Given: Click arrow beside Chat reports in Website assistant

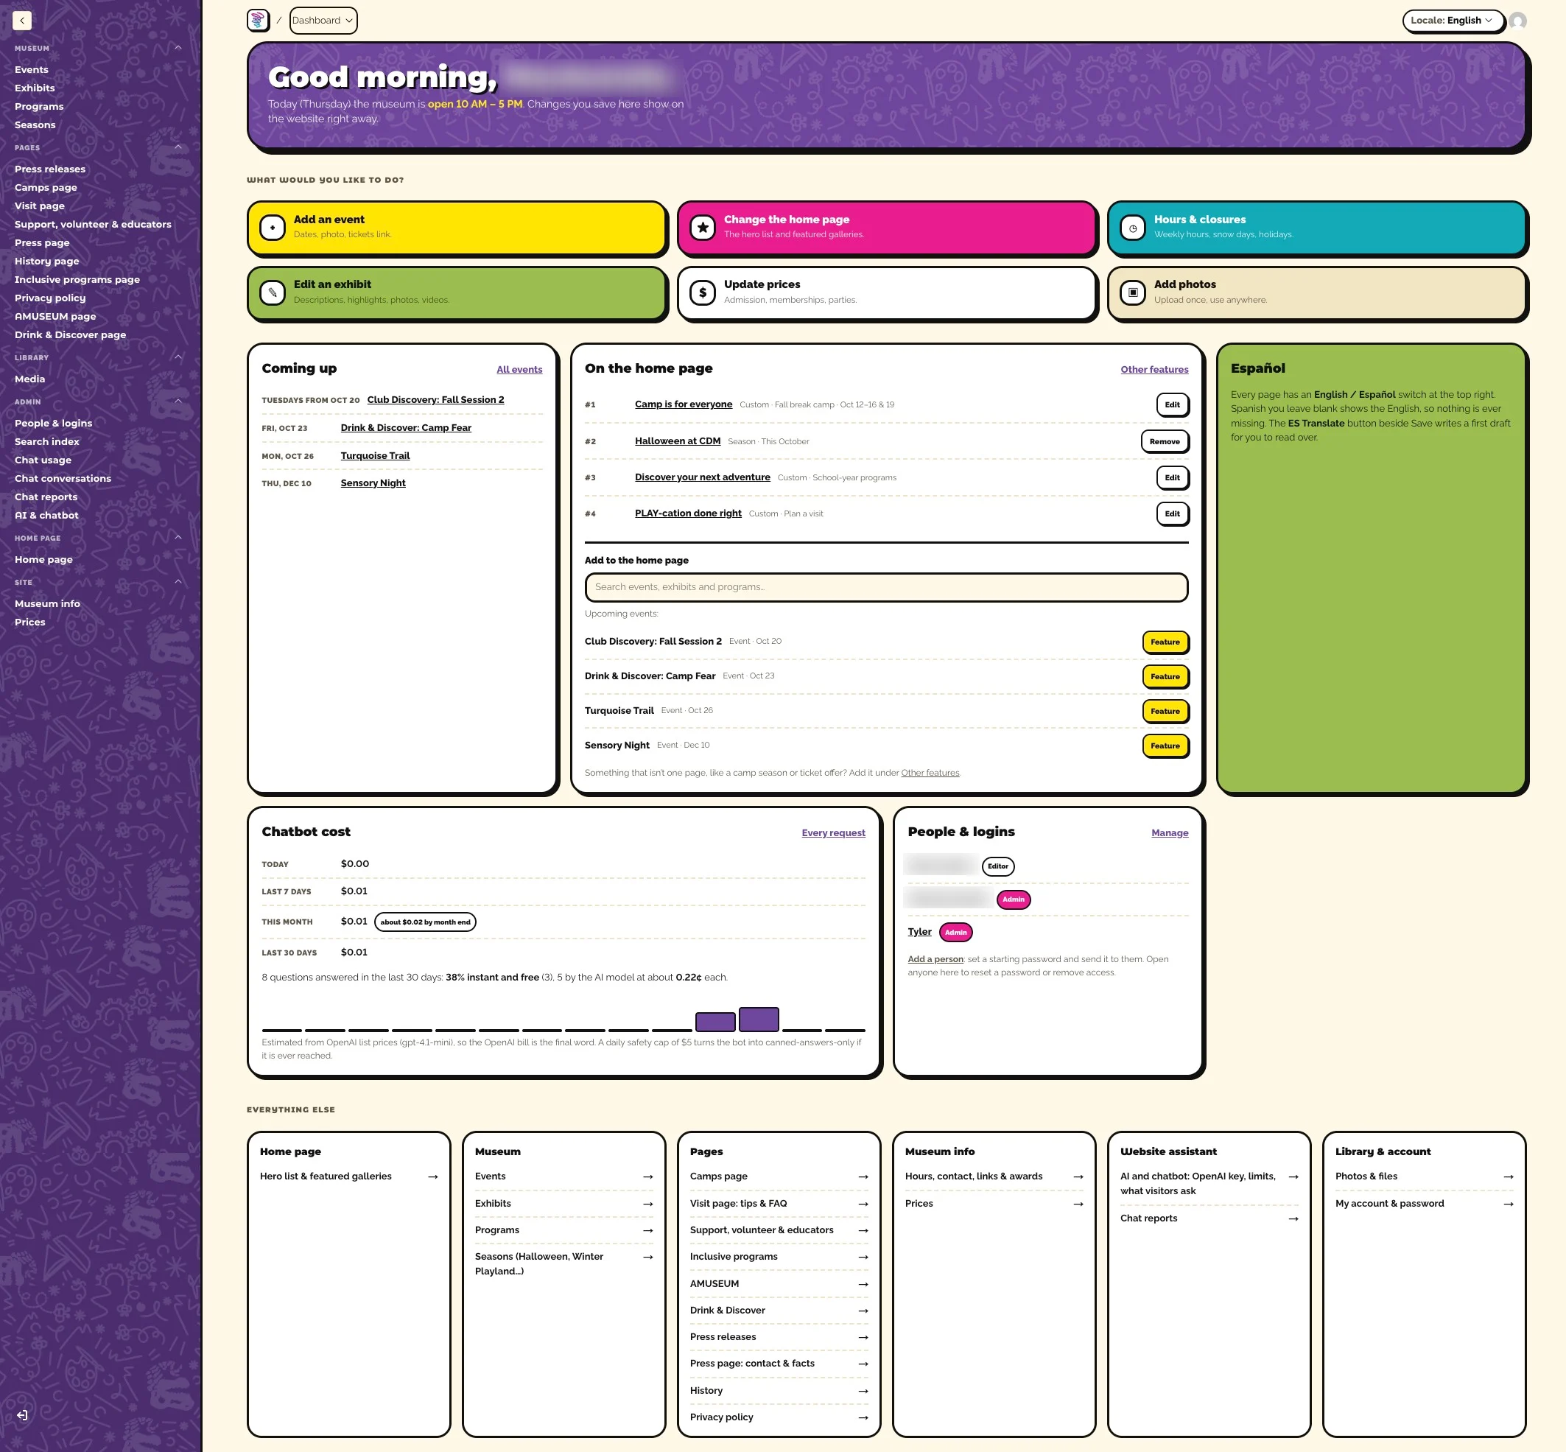Looking at the screenshot, I should coord(1293,1218).
